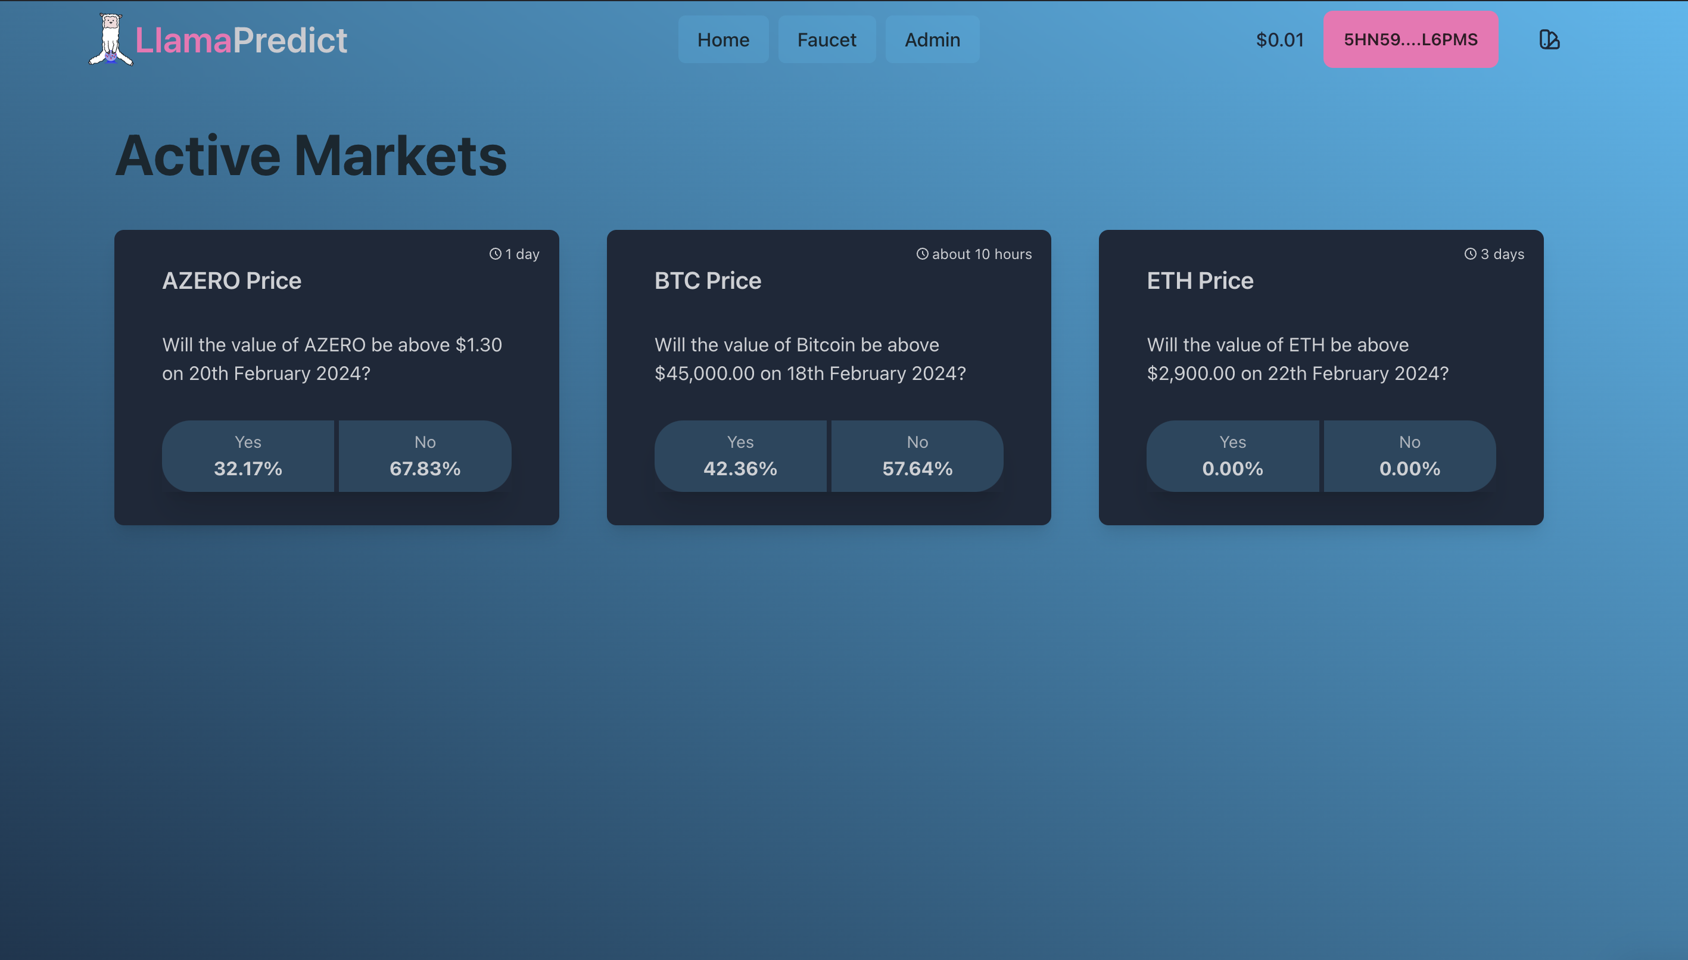Viewport: 1688px width, 960px height.
Task: Go to the Faucet page
Action: pyautogui.click(x=826, y=39)
